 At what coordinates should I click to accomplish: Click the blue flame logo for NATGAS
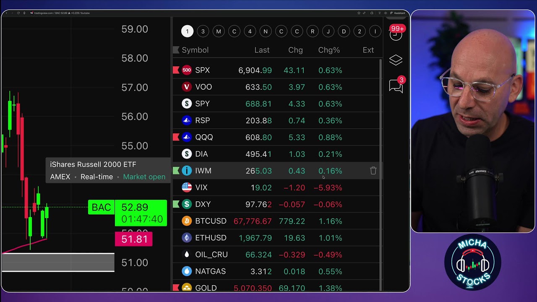click(x=187, y=271)
